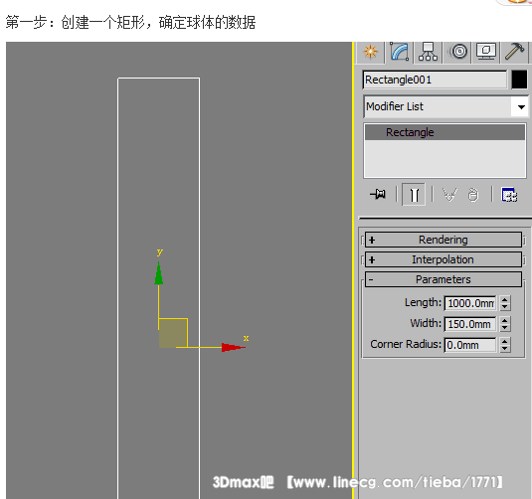This screenshot has width=532, height=499.
Task: Open the Create panel tab
Action: point(370,52)
